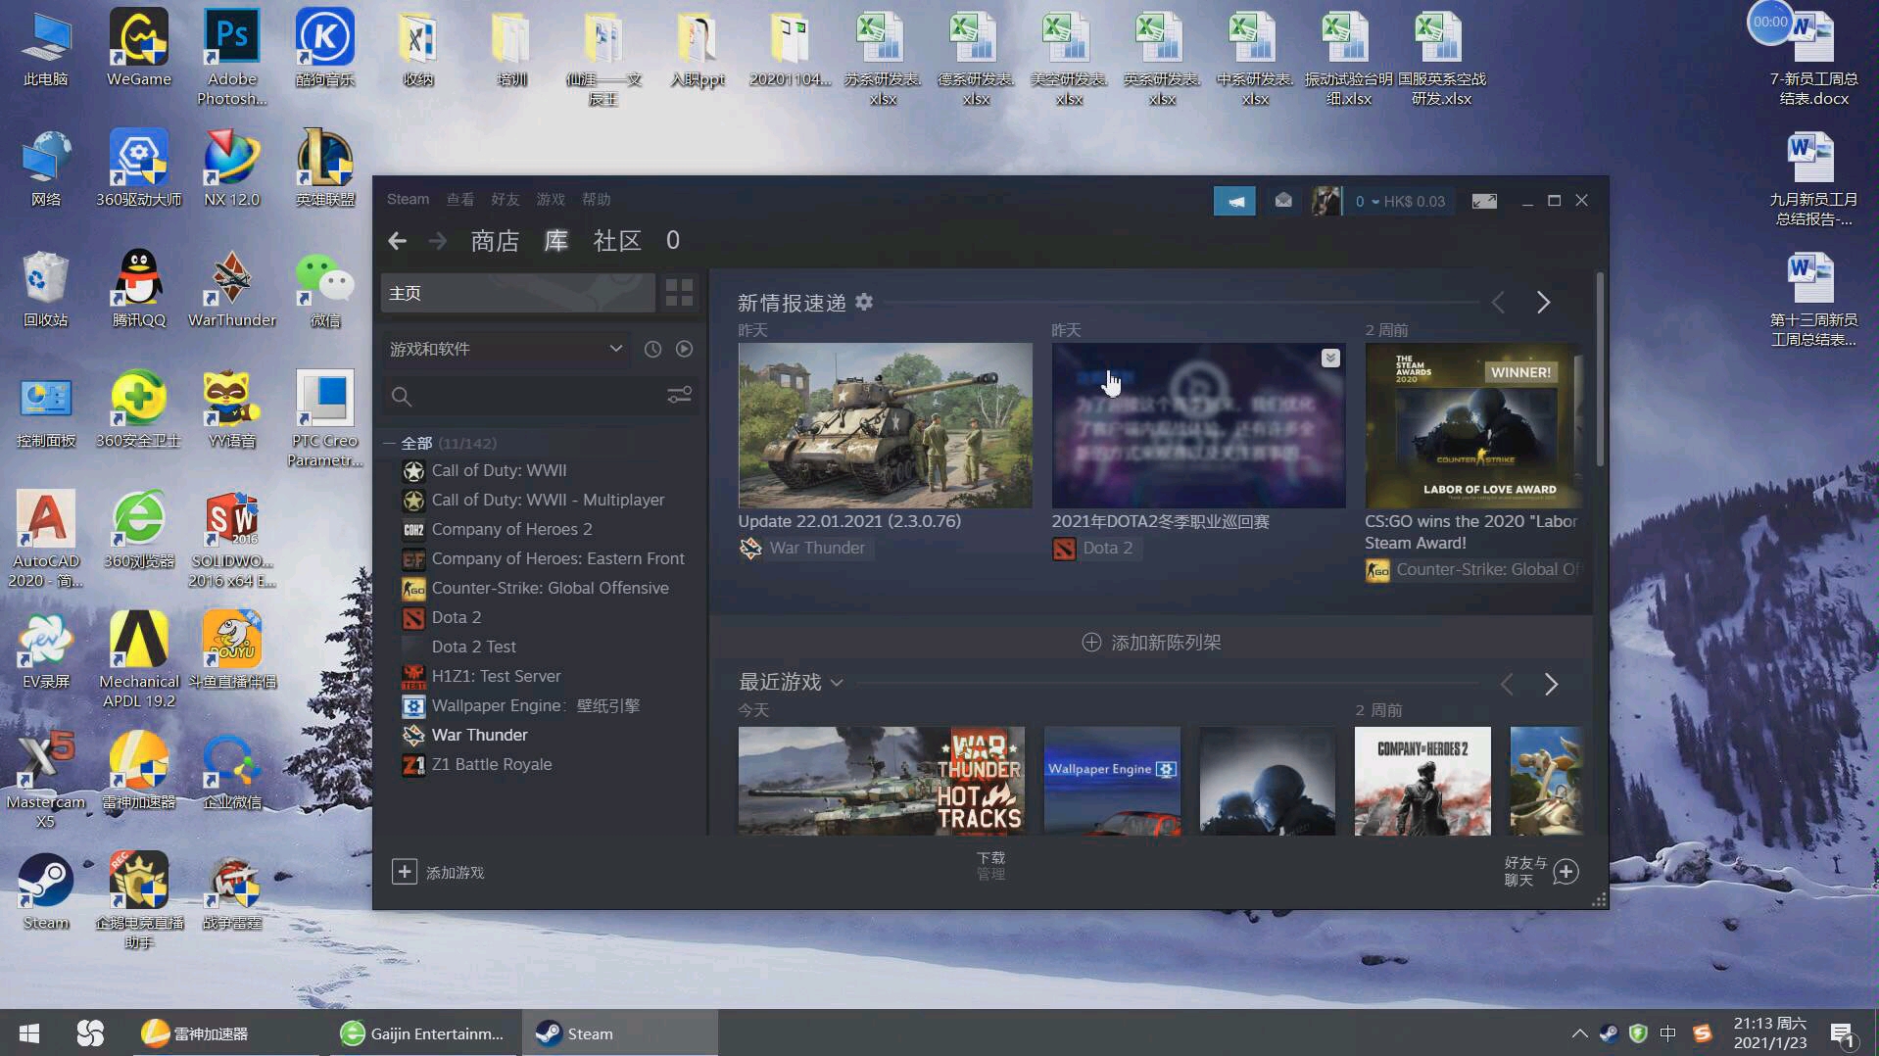Open the Windows Start button
This screenshot has height=1056, width=1879.
29,1033
